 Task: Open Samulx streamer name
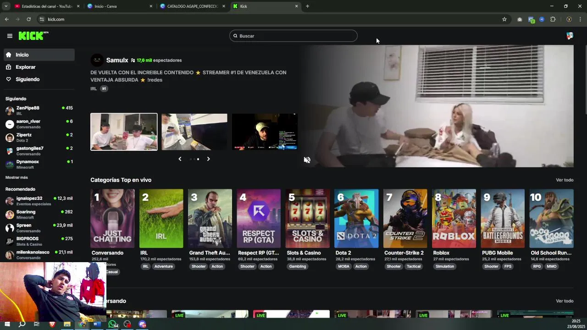tap(117, 60)
